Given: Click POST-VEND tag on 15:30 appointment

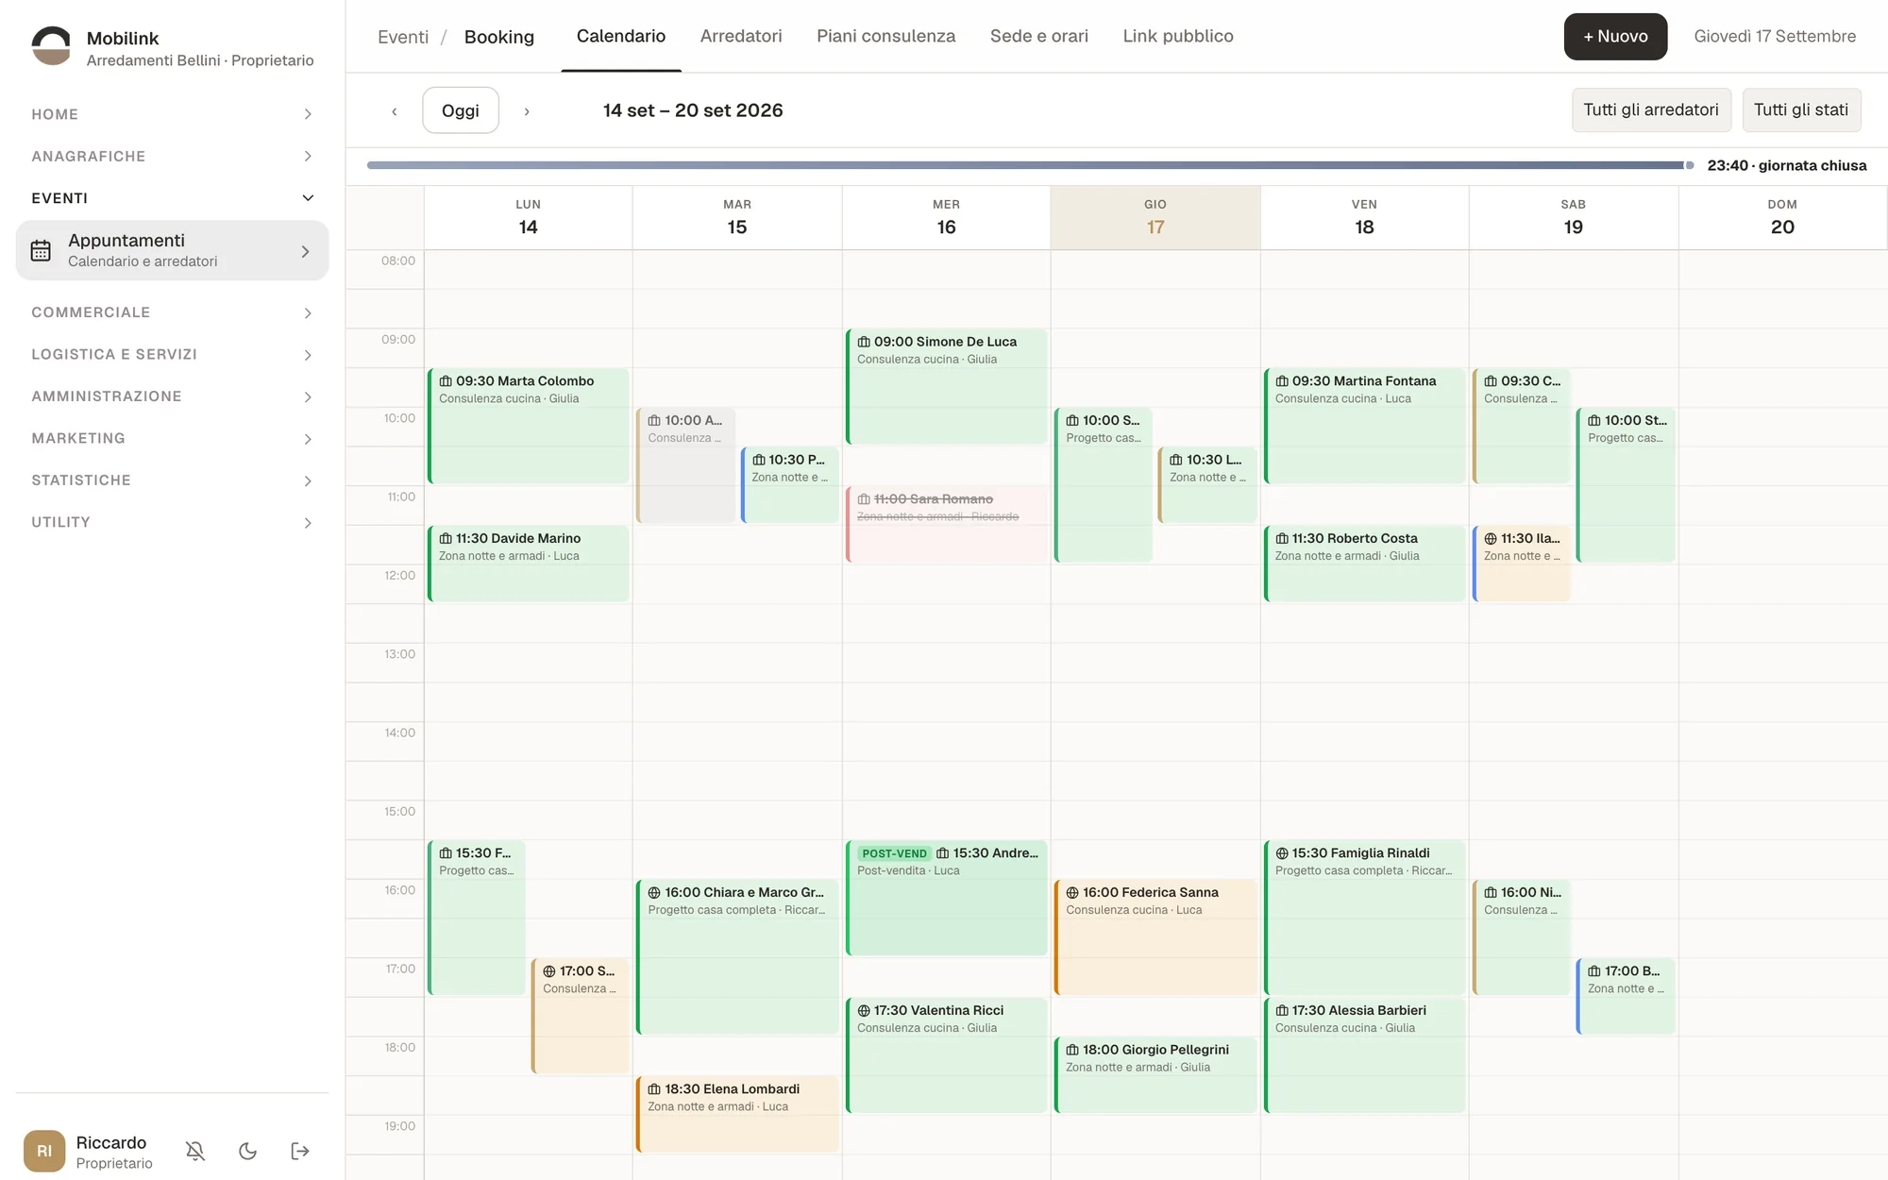Looking at the screenshot, I should coord(894,853).
